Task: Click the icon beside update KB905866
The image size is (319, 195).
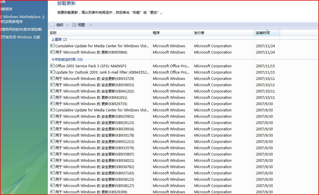Action: [52, 52]
